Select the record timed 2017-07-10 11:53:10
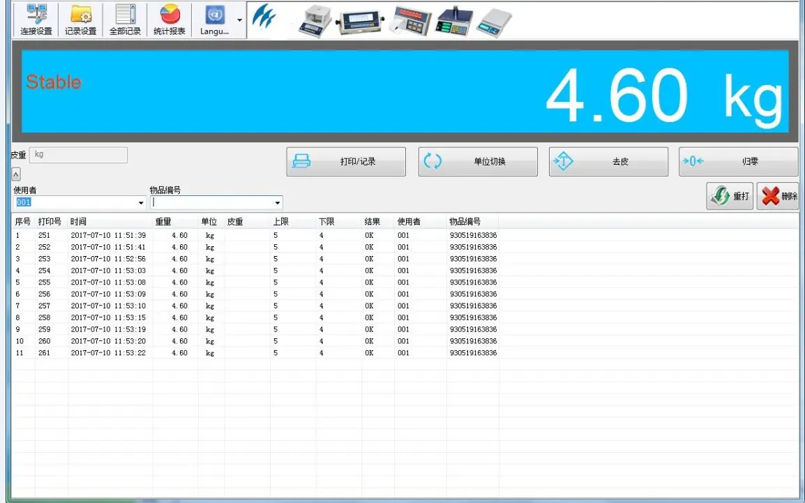The image size is (805, 503). point(255,306)
